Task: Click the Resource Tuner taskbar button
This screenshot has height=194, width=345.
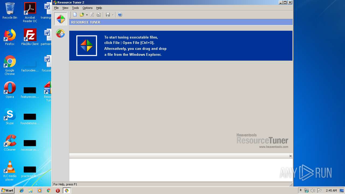Action: click(x=67, y=190)
